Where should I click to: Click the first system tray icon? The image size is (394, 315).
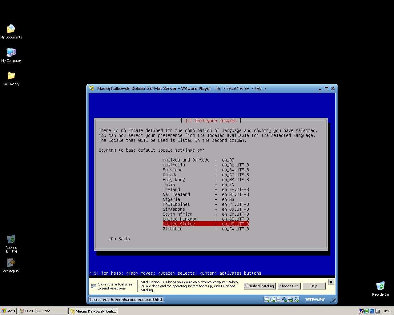tap(361, 311)
